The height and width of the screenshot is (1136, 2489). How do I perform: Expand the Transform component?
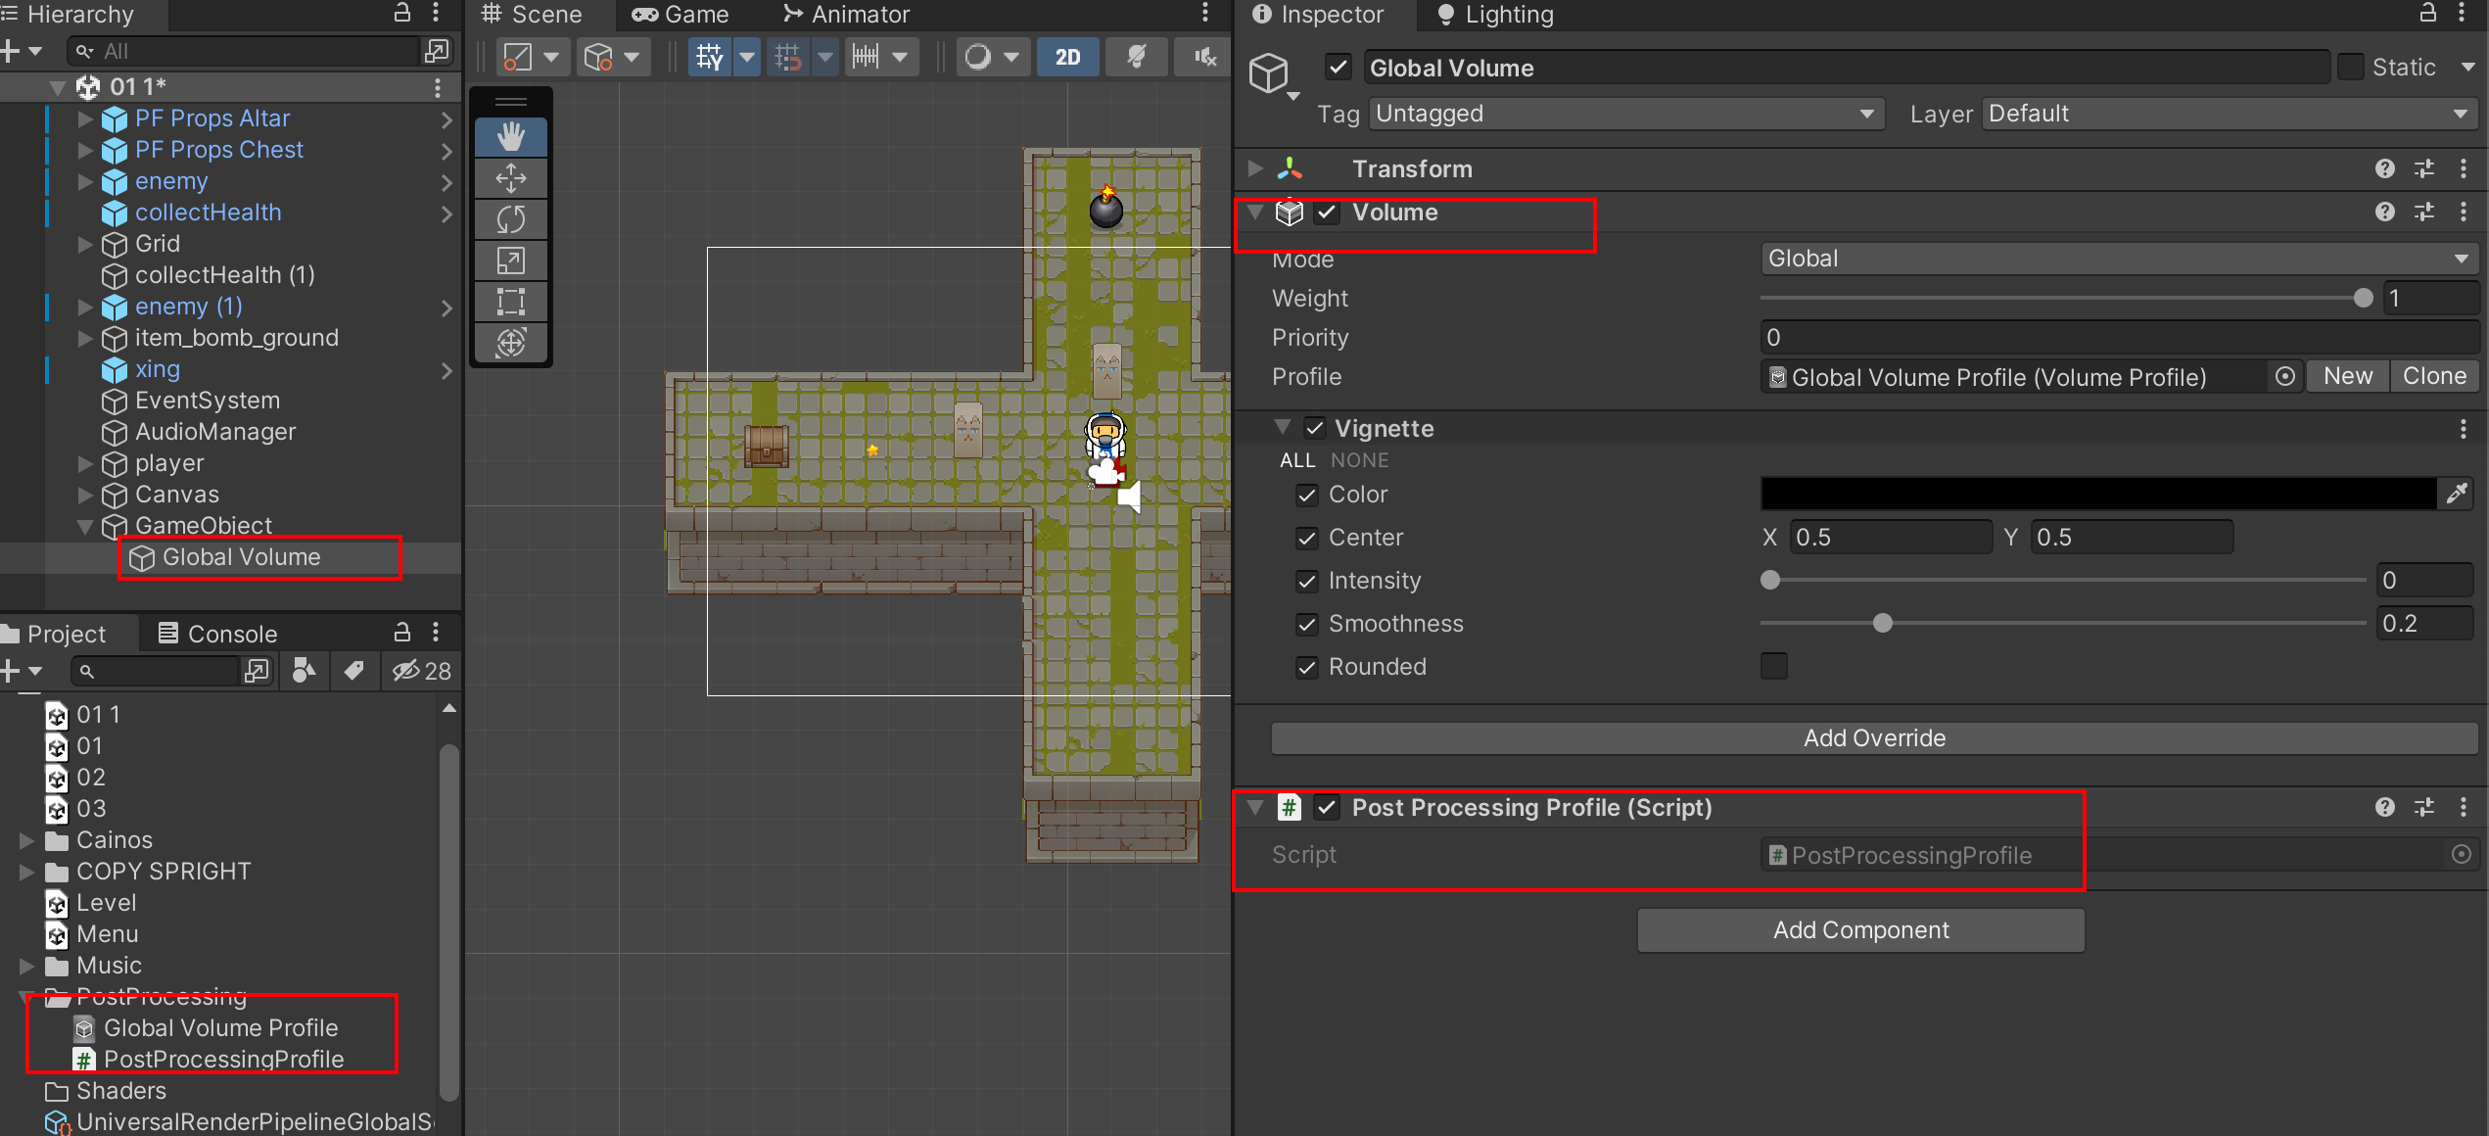(1254, 167)
